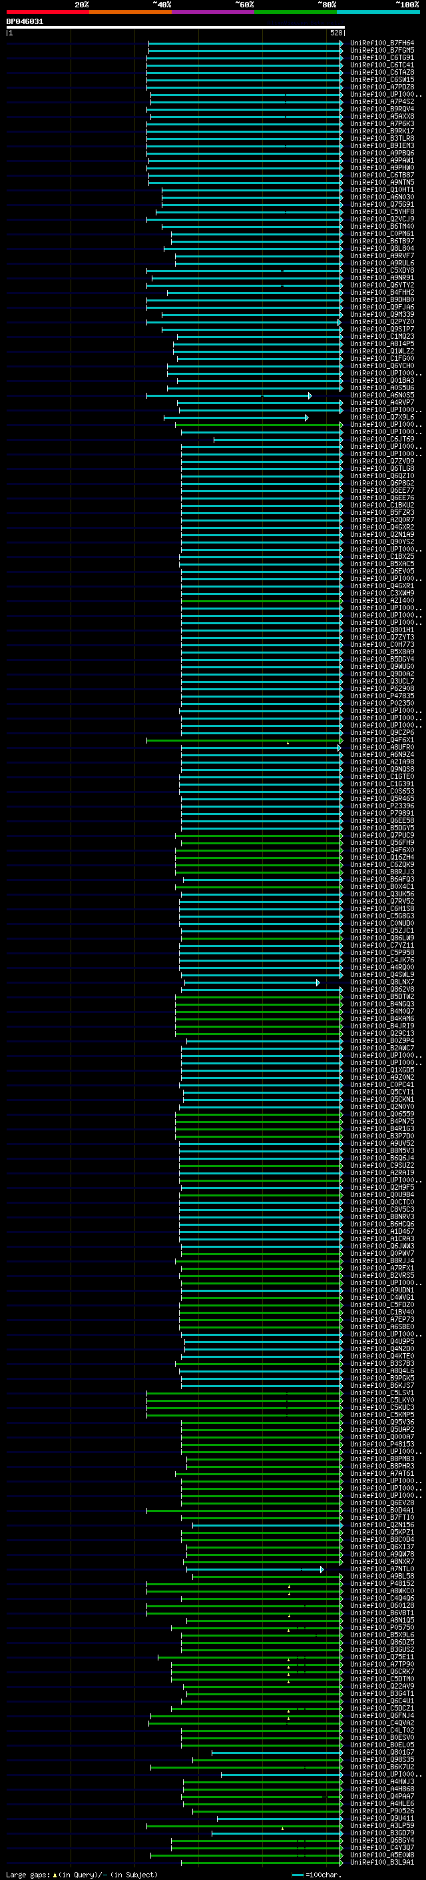Click the green ~80% identity color segment
Screen dimensions: 426x1880
point(296,12)
